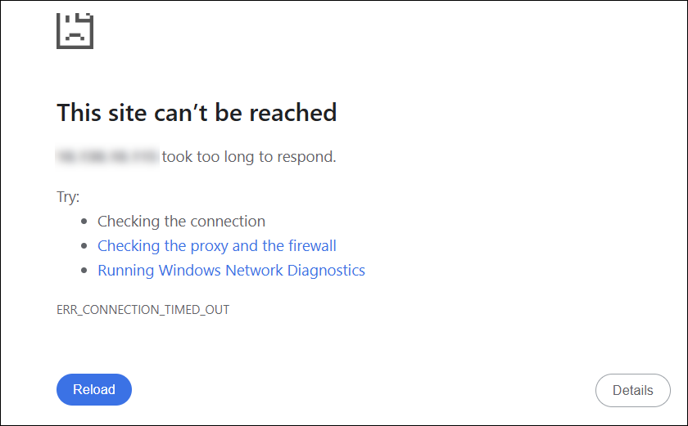Click the 'took too long to respond' text

point(249,156)
